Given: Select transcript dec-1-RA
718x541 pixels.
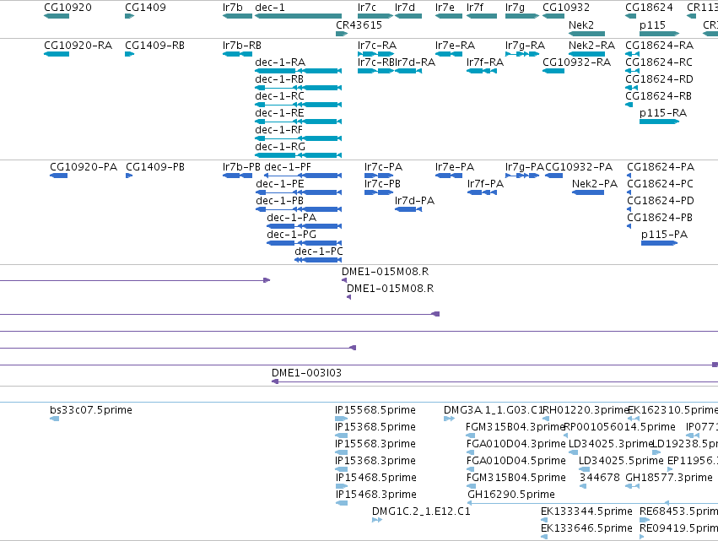Looking at the screenshot, I should pyautogui.click(x=298, y=71).
